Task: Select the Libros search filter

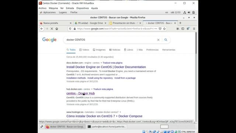Action: [x=129, y=50]
